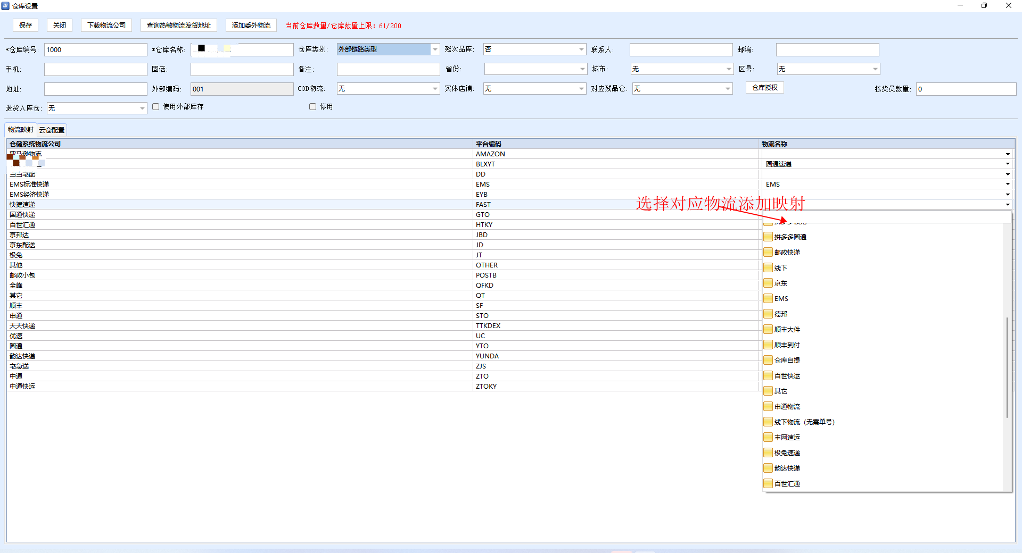
Task: Click the 仓库编号 input field
Action: tap(96, 49)
